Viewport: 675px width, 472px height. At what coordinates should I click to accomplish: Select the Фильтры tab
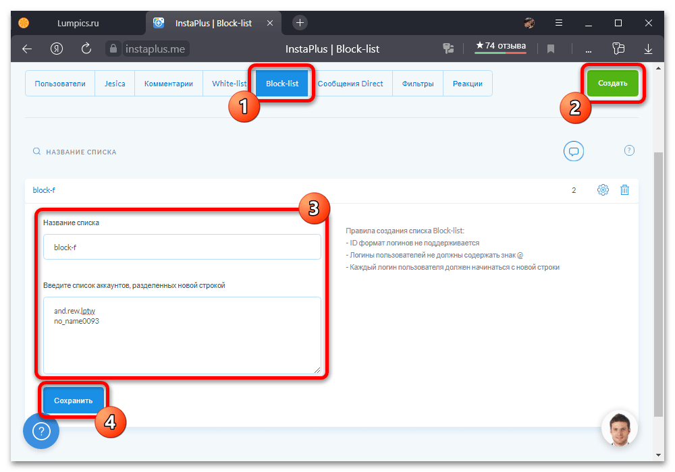click(x=417, y=84)
